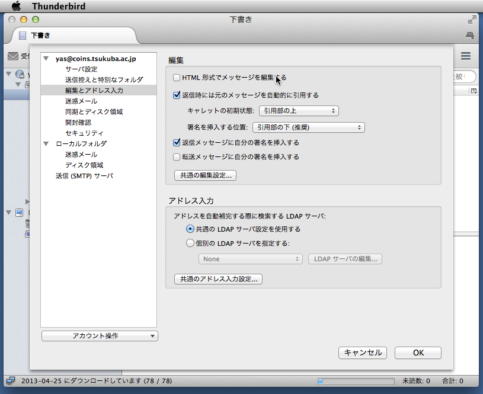Collapse the ローカルフォルダ tree node
This screenshot has height=394, width=483.
tap(46, 143)
